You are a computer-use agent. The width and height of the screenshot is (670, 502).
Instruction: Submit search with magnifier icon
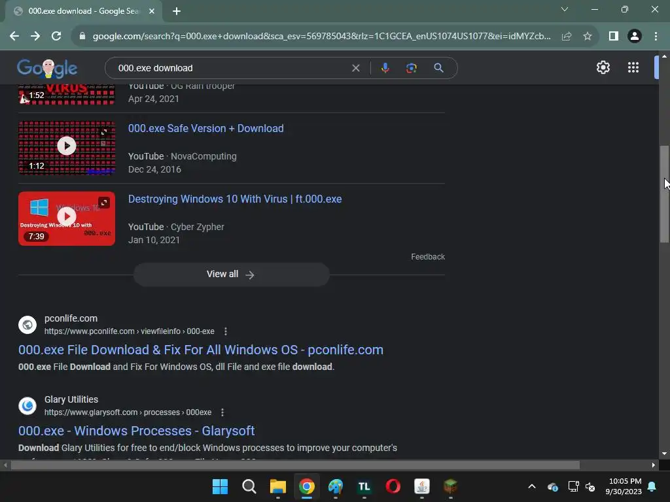[x=438, y=68]
